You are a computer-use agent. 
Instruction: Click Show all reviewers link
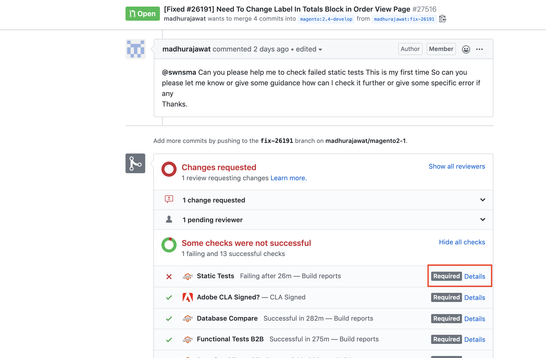click(457, 166)
